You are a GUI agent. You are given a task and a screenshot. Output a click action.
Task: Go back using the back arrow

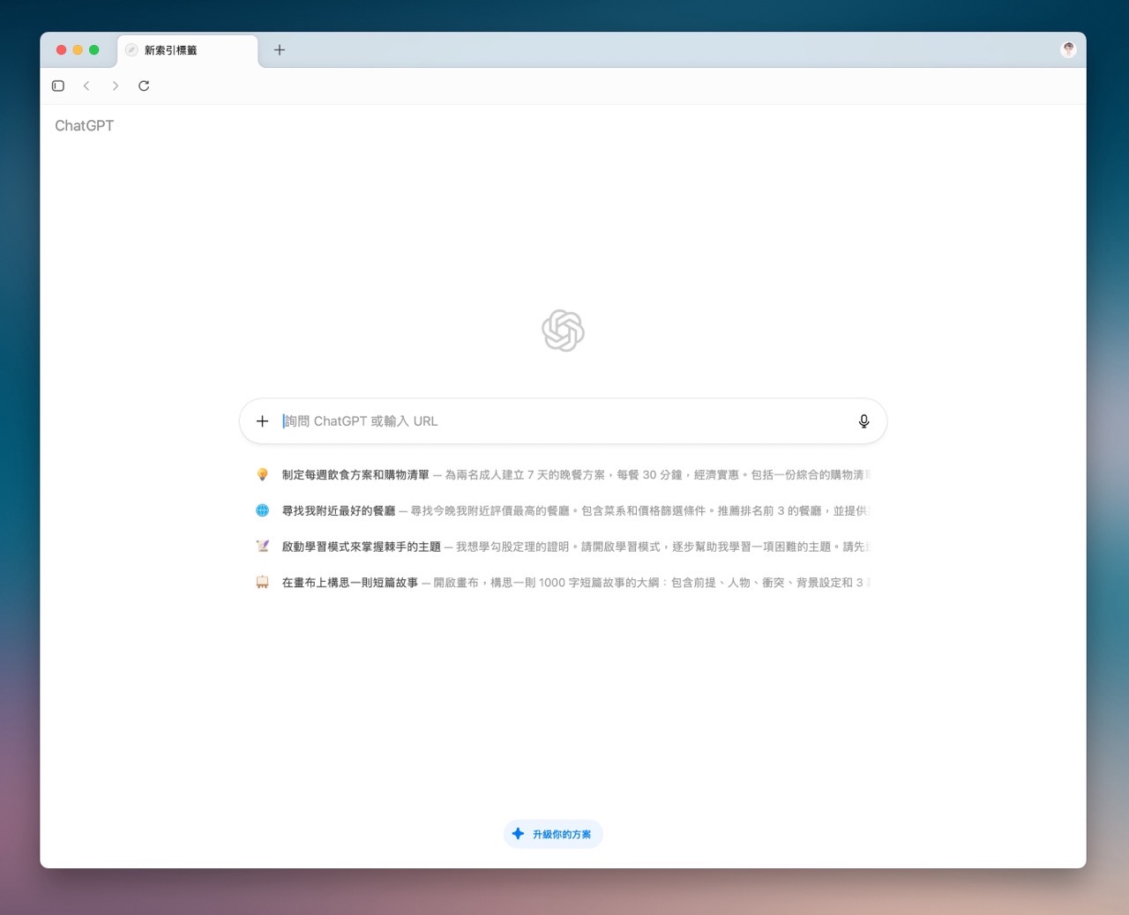[x=86, y=86]
